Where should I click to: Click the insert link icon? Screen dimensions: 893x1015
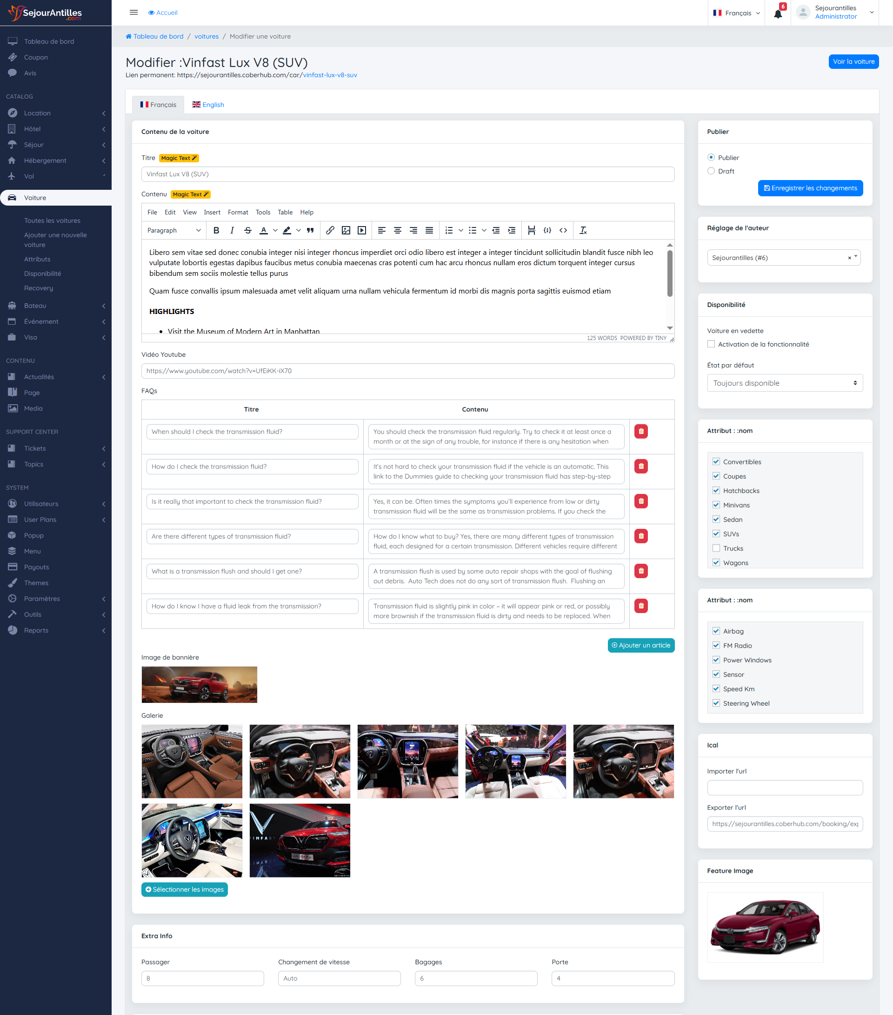pyautogui.click(x=330, y=230)
